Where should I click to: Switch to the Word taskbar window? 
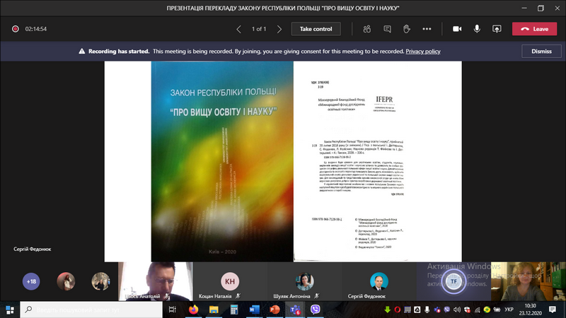(255, 310)
